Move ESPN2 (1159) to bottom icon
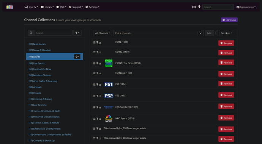The width and height of the screenshot is (262, 144). point(100,52)
